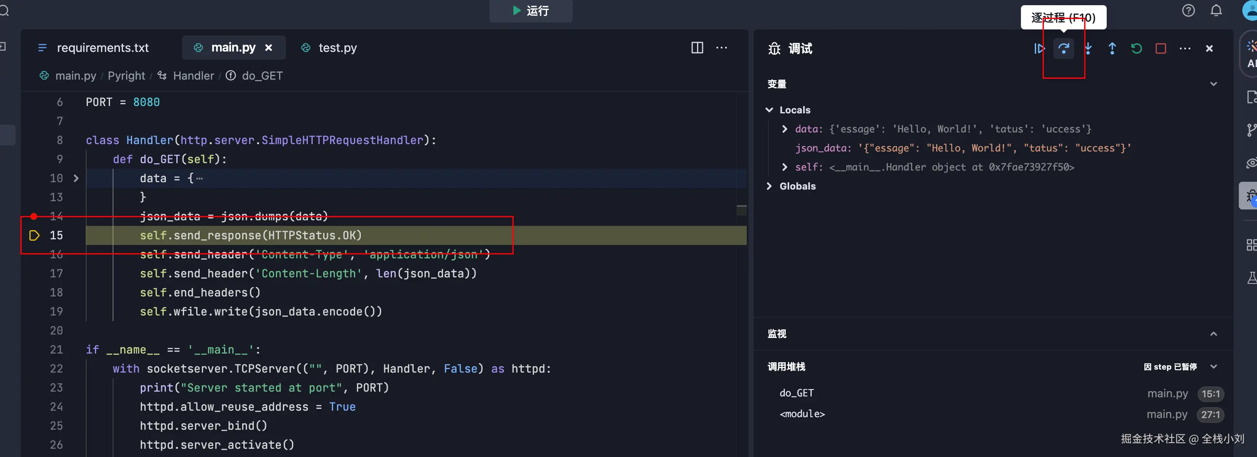Screen dimensions: 1257x457
Task: Click Pyright in the breadcrumb
Action: (126, 76)
